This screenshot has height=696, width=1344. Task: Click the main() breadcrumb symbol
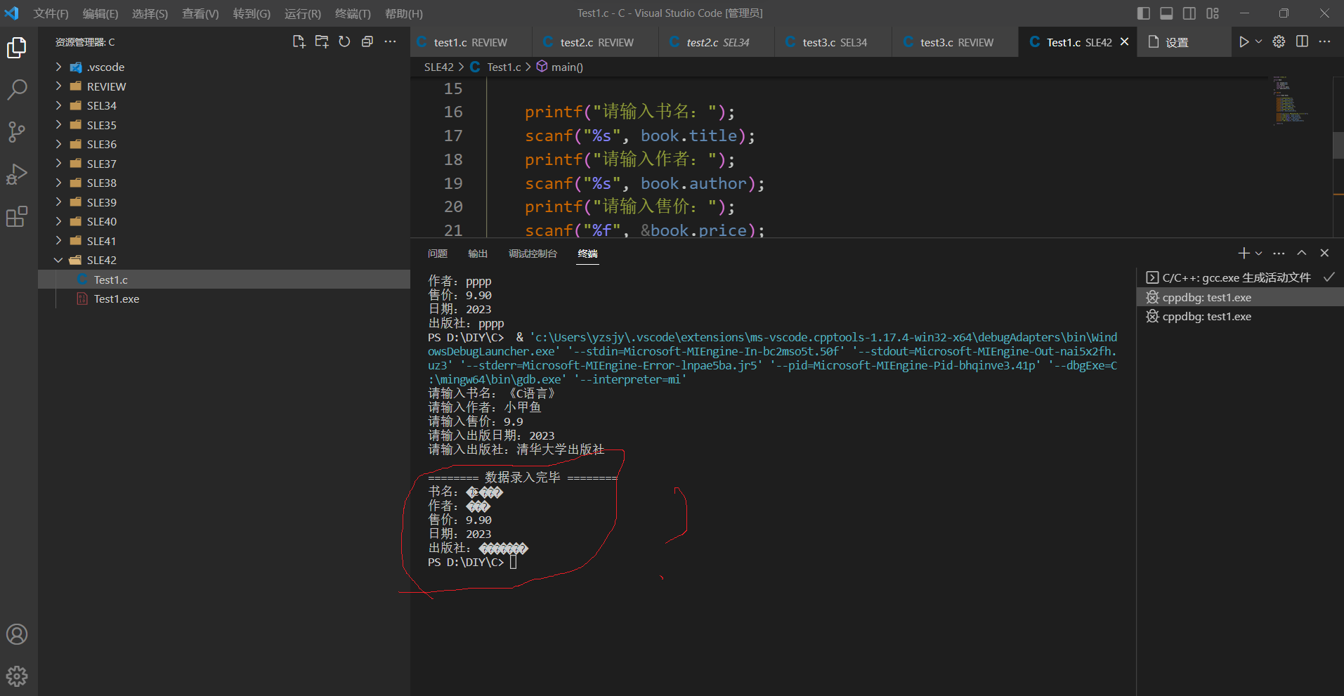pyautogui.click(x=567, y=67)
